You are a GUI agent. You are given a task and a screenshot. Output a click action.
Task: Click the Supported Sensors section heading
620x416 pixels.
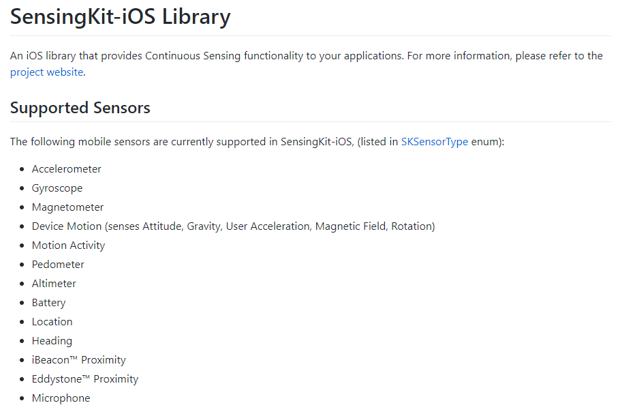coord(80,108)
